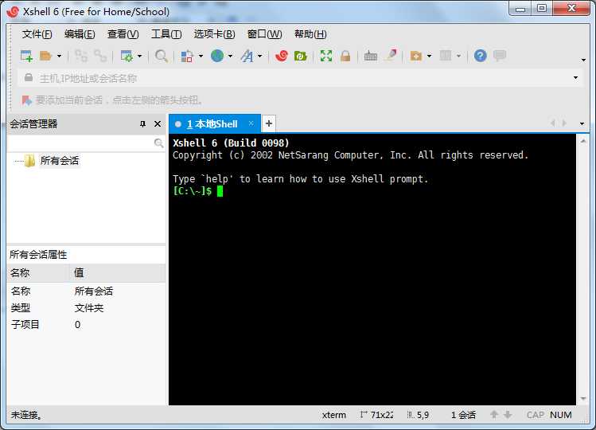
Task: Expand the folder-plus icon dropdown arrow
Action: coord(429,56)
